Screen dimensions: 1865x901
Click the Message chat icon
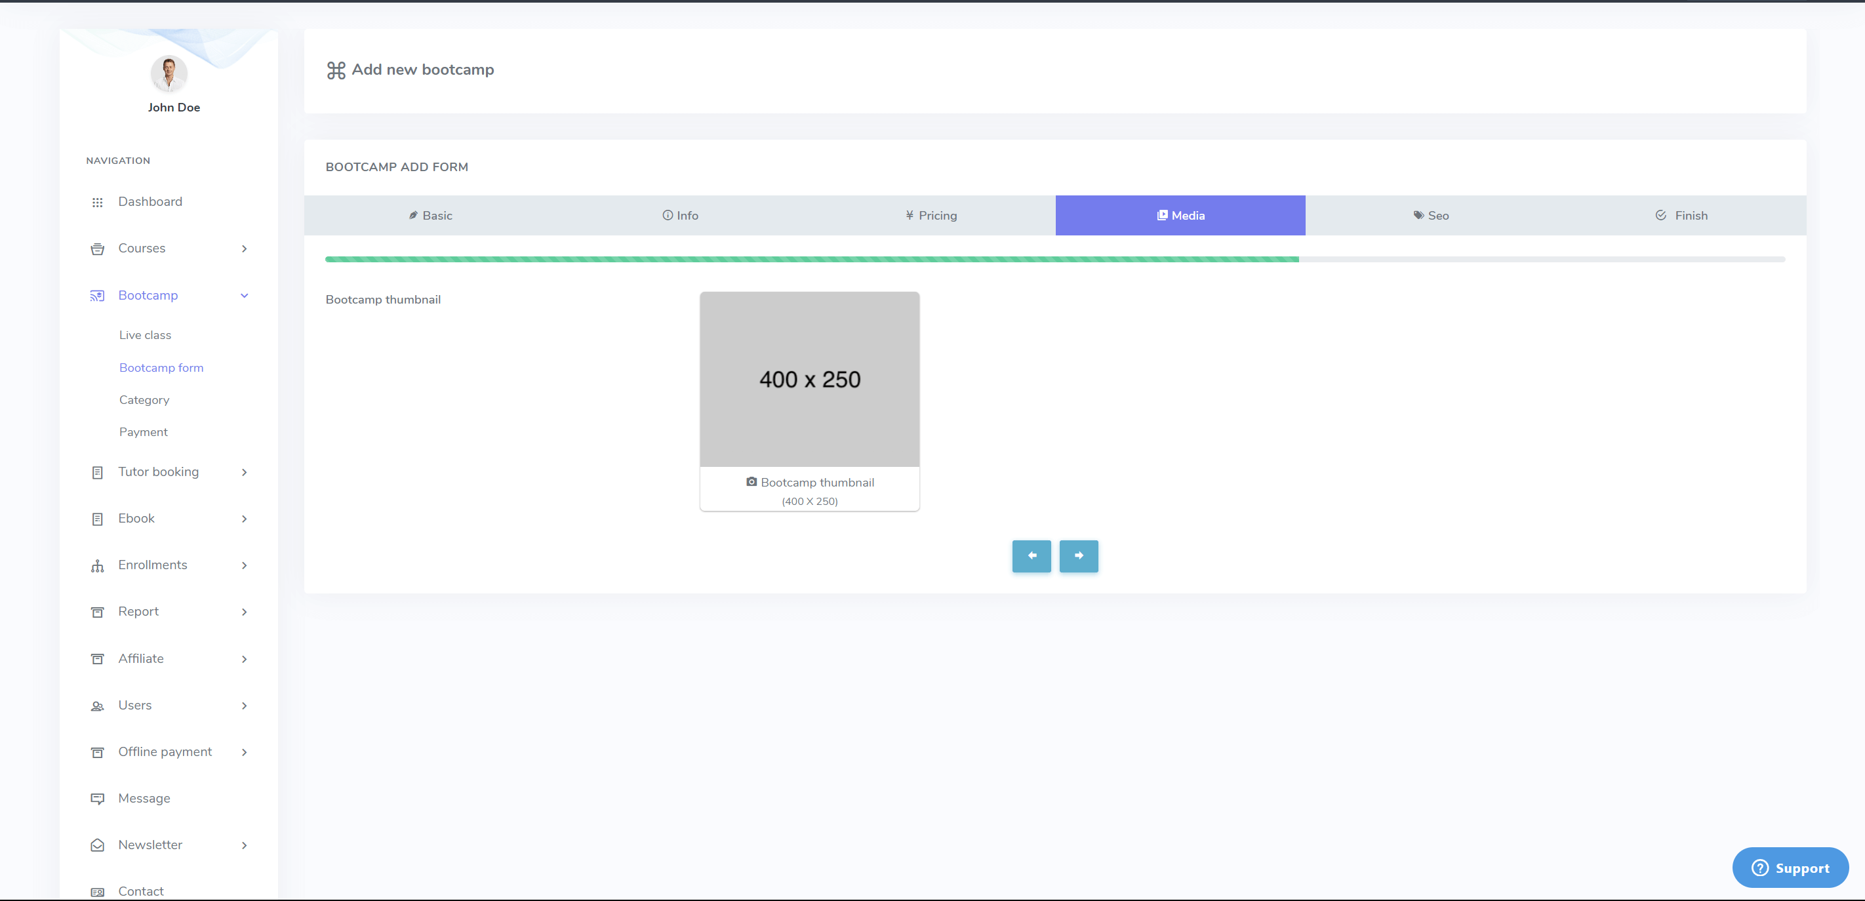97,799
